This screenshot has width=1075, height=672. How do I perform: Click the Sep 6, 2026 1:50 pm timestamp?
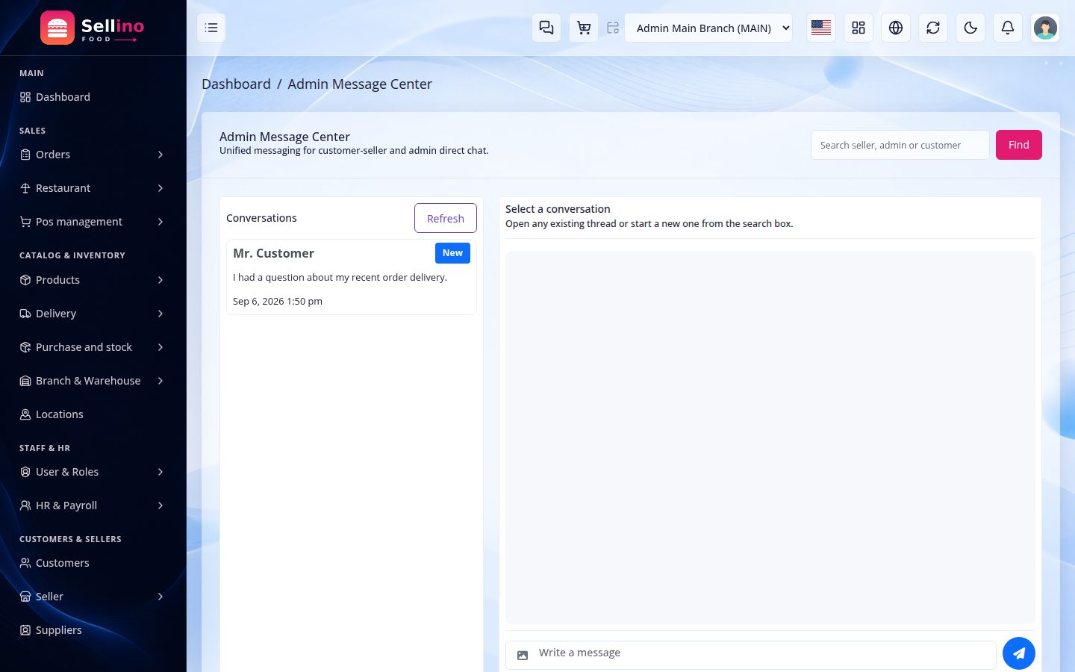pos(278,302)
